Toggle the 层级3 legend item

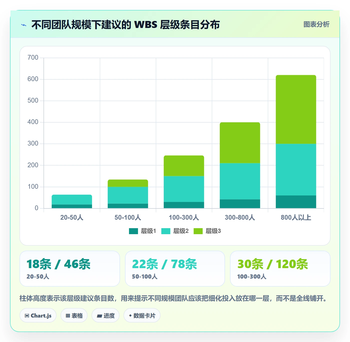click(x=207, y=231)
